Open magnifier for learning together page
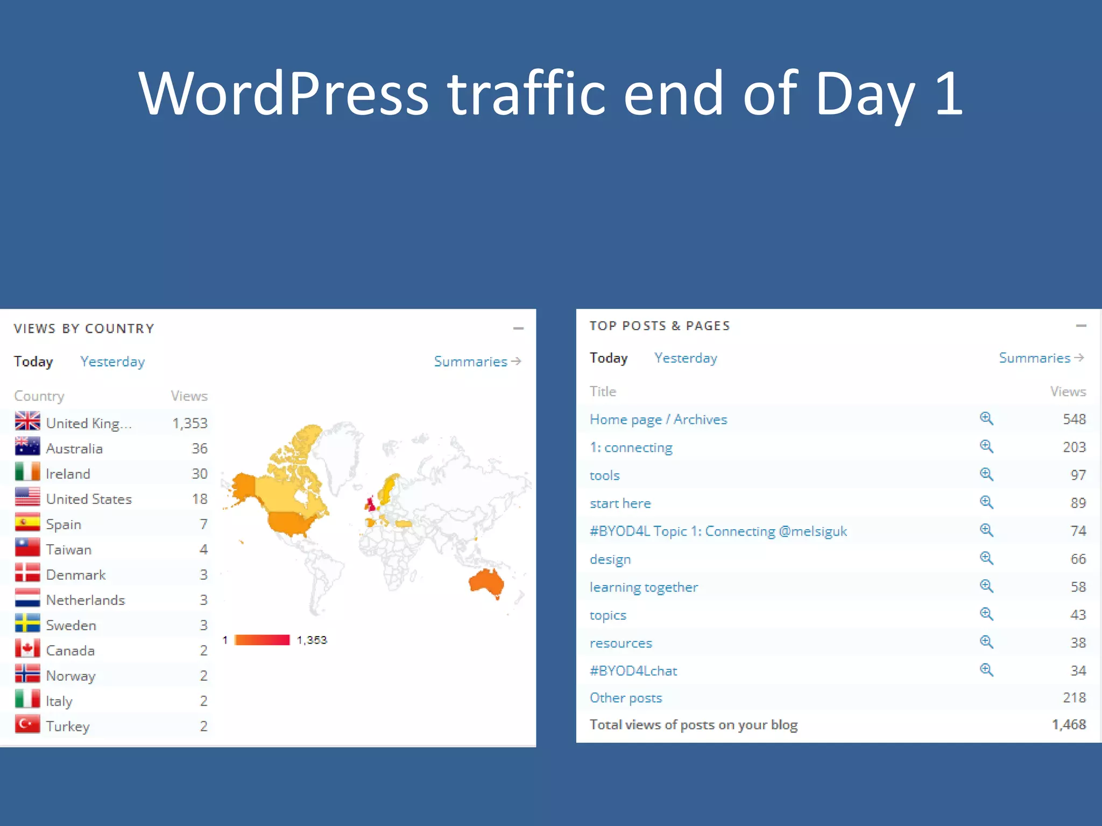The image size is (1102, 826). tap(986, 586)
